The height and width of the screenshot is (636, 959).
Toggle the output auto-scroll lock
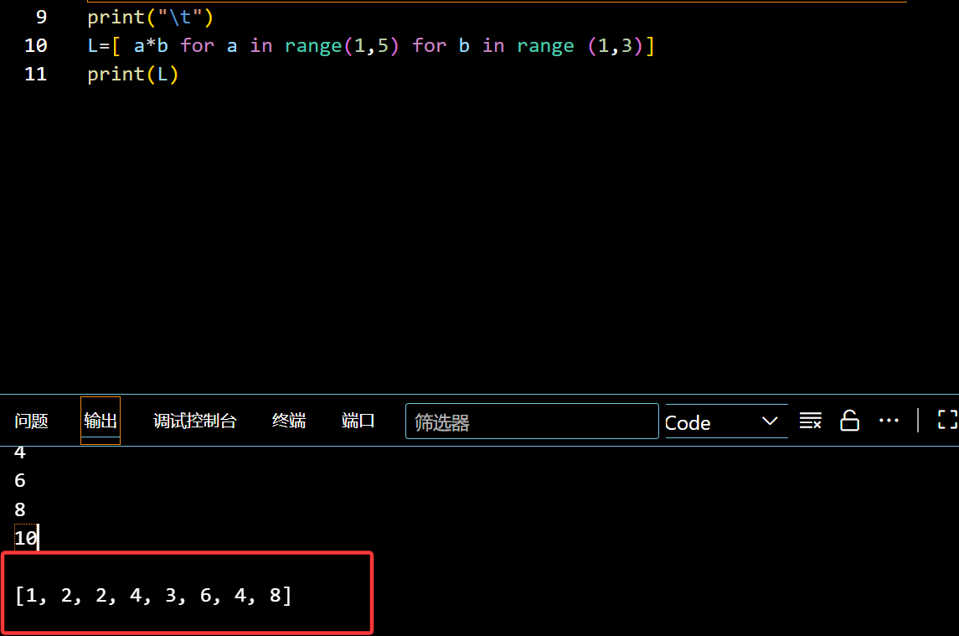pos(849,421)
